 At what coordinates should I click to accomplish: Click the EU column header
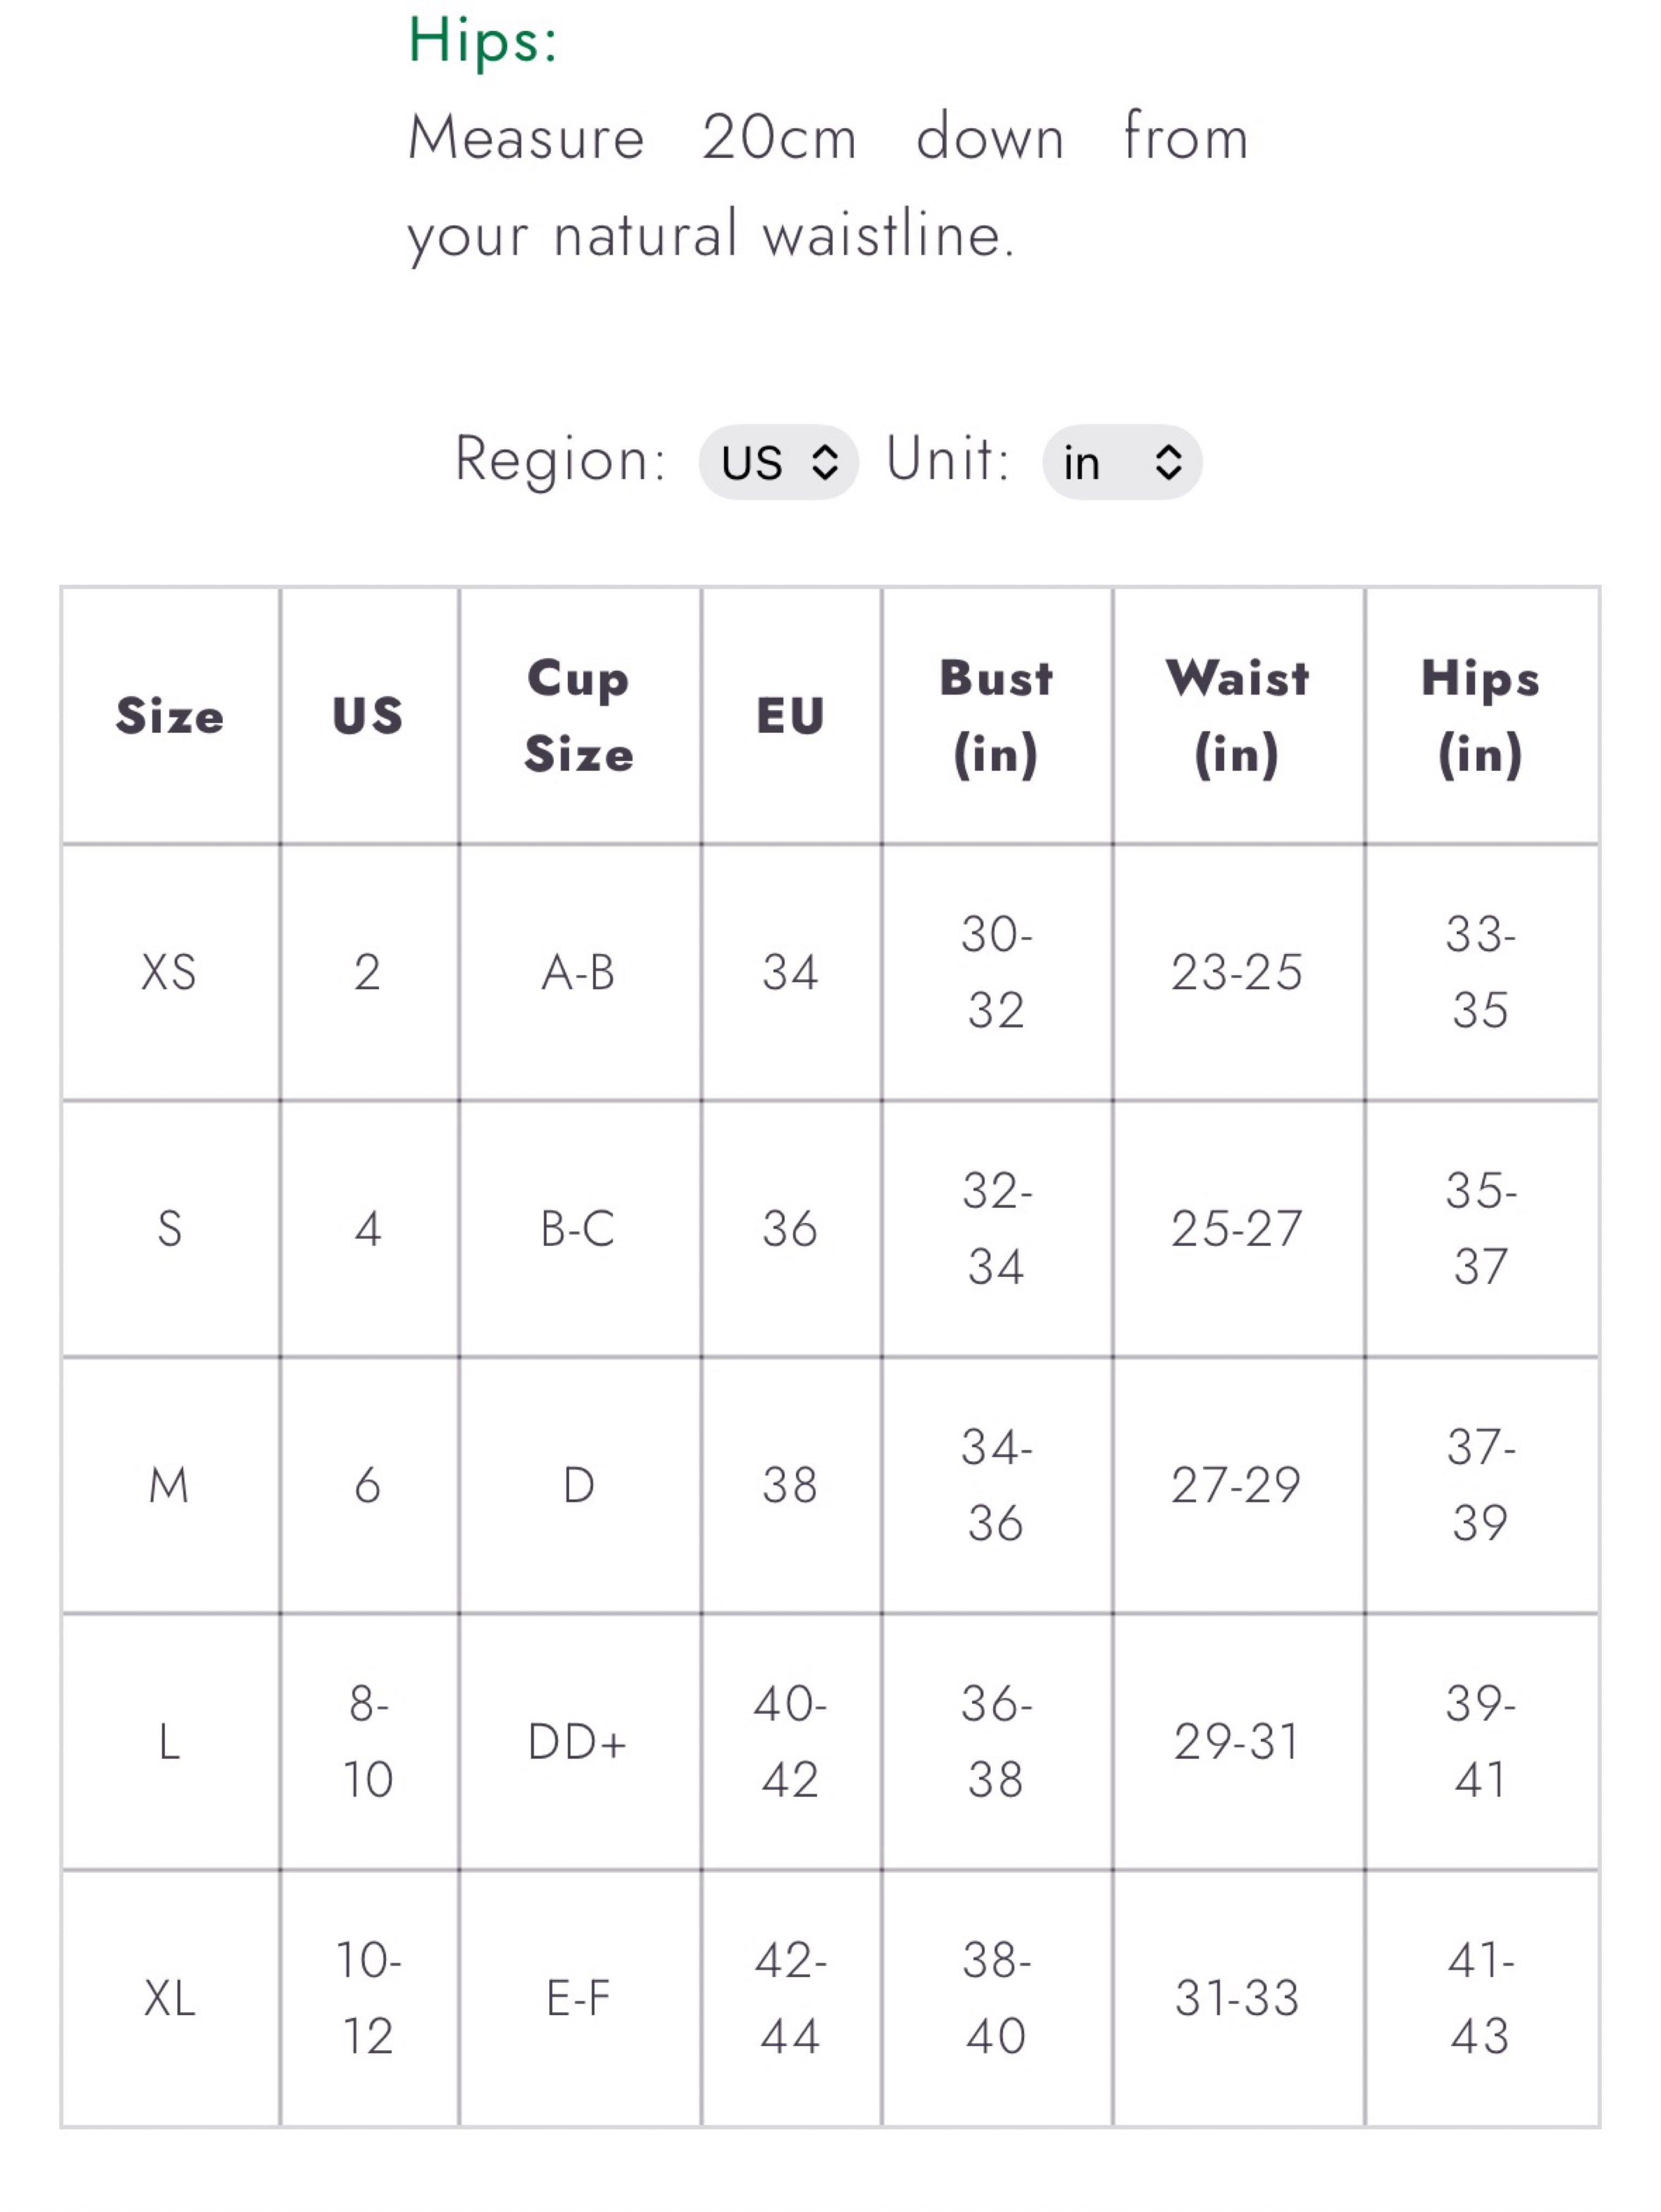791,716
